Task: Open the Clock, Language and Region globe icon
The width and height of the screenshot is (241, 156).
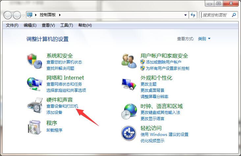Action: point(129,112)
